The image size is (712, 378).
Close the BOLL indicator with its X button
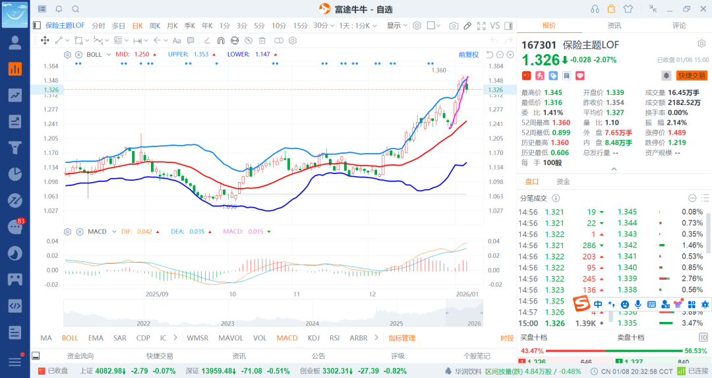point(79,54)
